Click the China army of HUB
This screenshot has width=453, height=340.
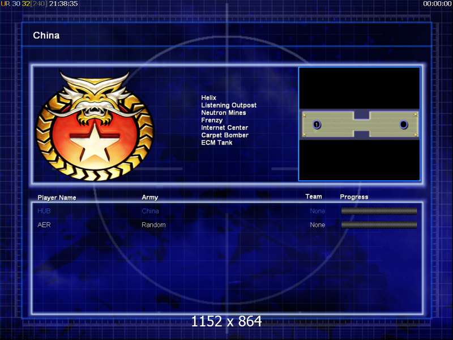coord(150,211)
